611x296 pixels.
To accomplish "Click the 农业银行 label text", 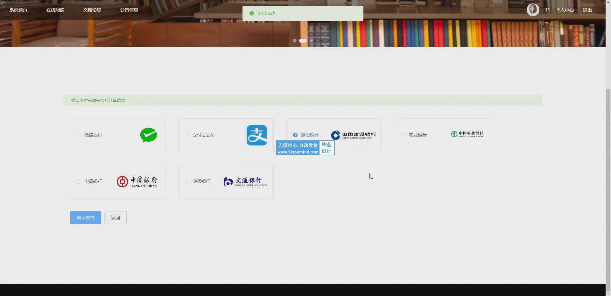I will 418,135.
